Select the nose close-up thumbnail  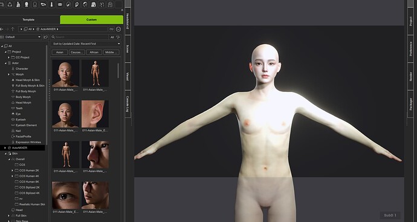point(95,154)
